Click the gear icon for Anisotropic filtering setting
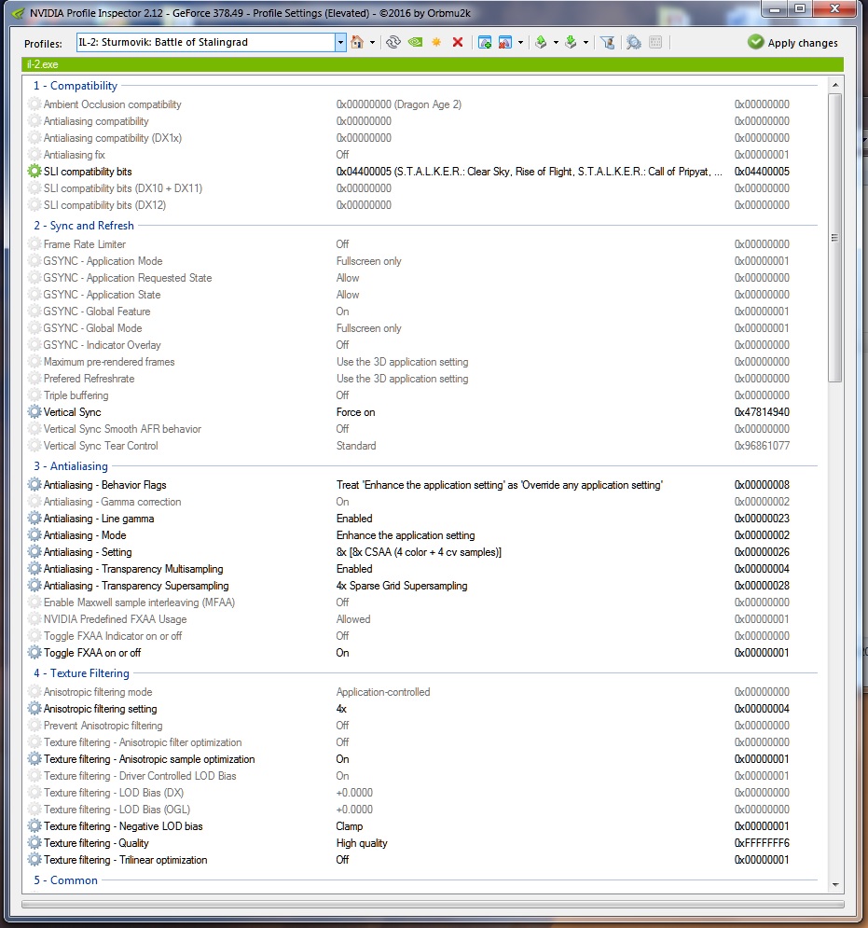The height and width of the screenshot is (928, 868). (x=34, y=709)
